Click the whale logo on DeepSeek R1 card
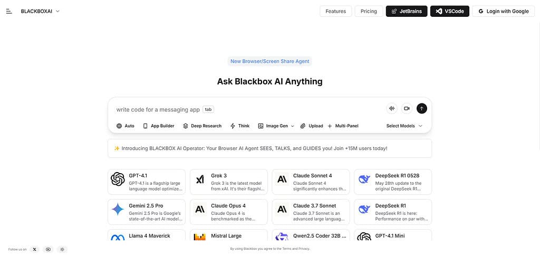Viewport: 540px width, 255px height. tap(364, 209)
